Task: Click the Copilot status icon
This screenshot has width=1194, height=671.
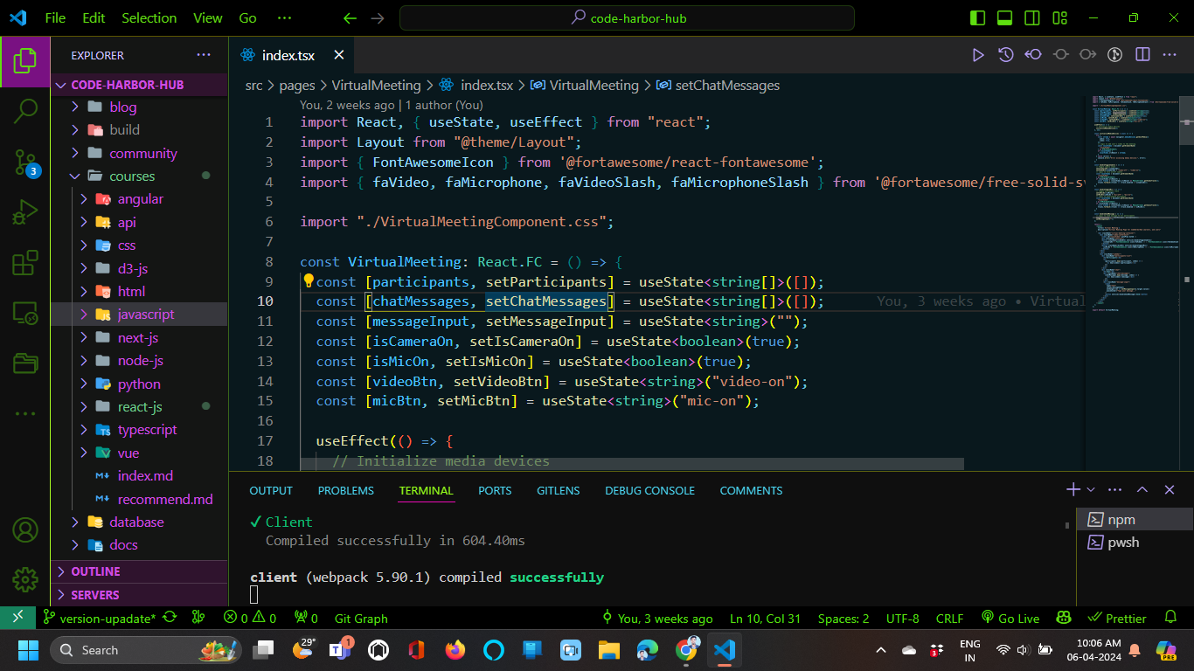Action: coord(1064,618)
